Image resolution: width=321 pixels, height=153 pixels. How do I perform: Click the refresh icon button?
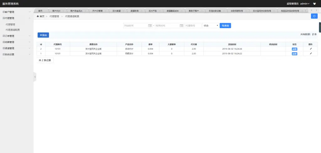tap(314, 16)
